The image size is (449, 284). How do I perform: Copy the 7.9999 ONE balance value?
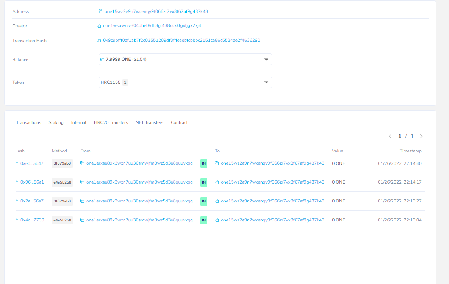[x=102, y=59]
